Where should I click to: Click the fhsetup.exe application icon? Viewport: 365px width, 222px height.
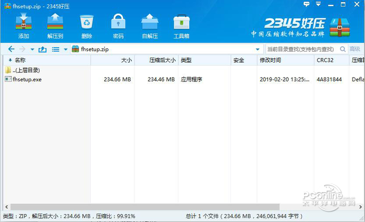8,79
